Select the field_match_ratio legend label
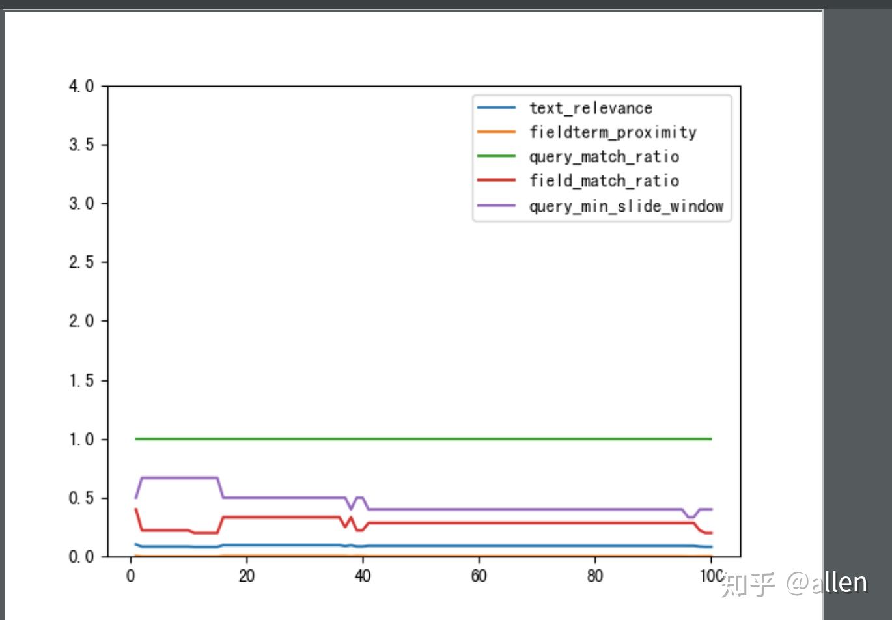Viewport: 892px width, 620px height. (x=604, y=180)
